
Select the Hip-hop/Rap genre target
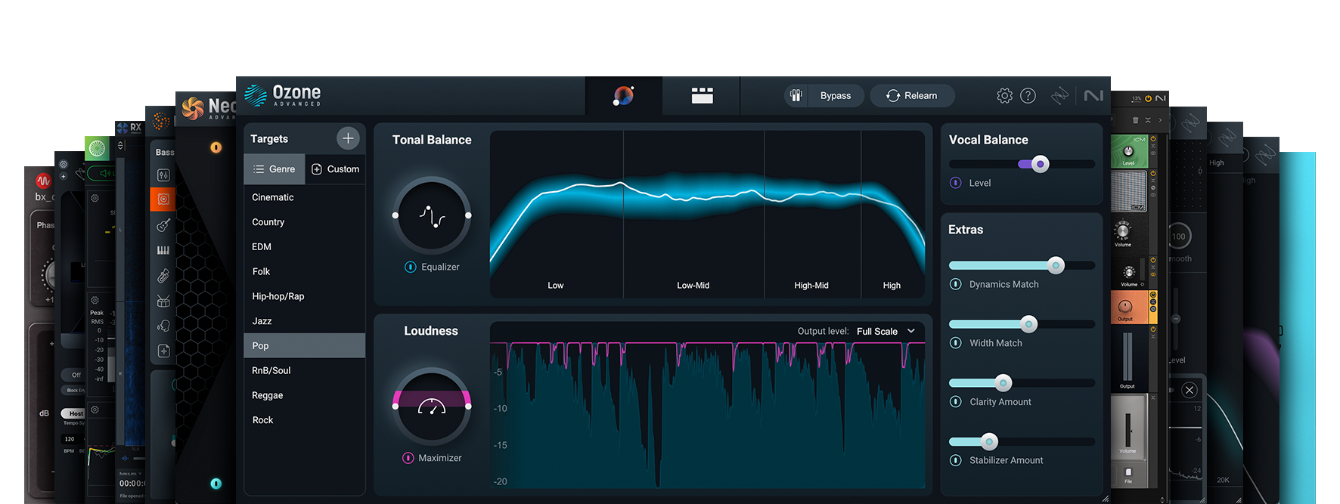(305, 296)
